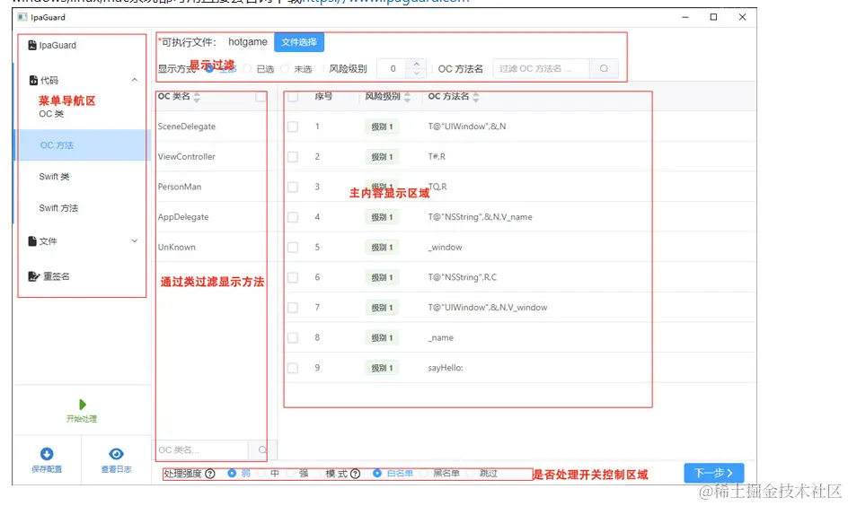
Task: Click the IpaGuard file icon in sidebar
Action: pos(32,46)
